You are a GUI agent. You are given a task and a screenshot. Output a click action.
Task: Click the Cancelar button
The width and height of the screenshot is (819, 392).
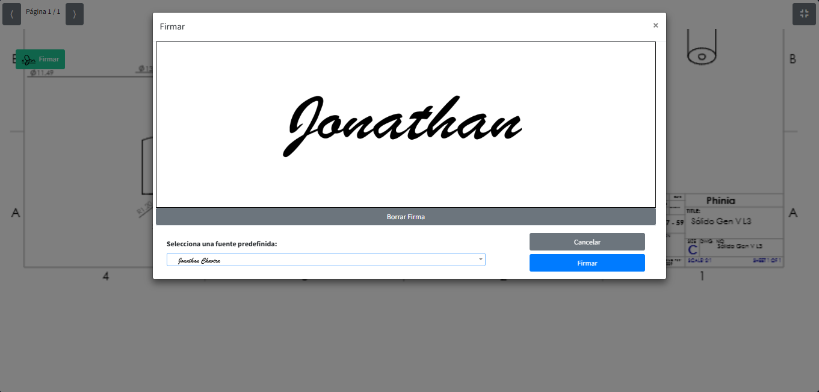[587, 241]
